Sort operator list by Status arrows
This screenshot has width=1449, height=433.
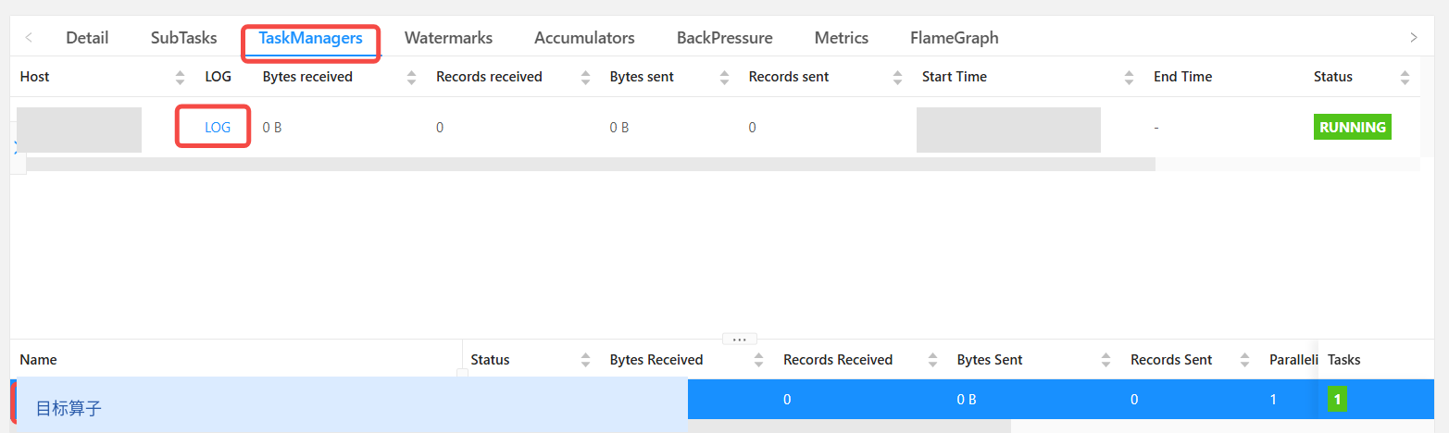[x=585, y=360]
